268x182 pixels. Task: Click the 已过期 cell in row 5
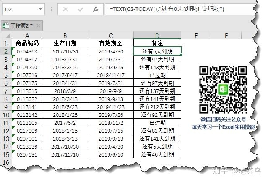tap(157, 75)
